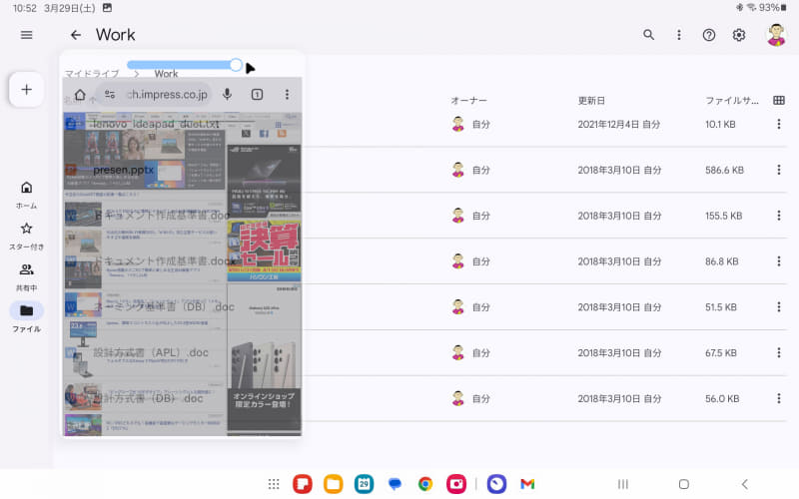Launch Gmail from the taskbar
This screenshot has width=799, height=499.
tap(527, 484)
